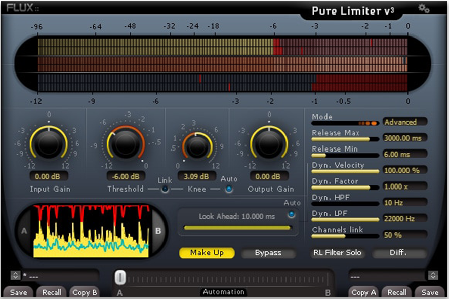Change the Mode value from Advanced

[x=404, y=122]
